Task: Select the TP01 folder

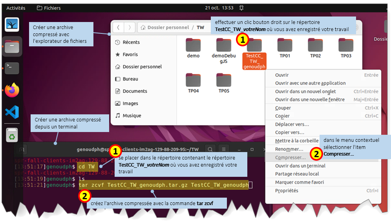Action: pos(285,49)
